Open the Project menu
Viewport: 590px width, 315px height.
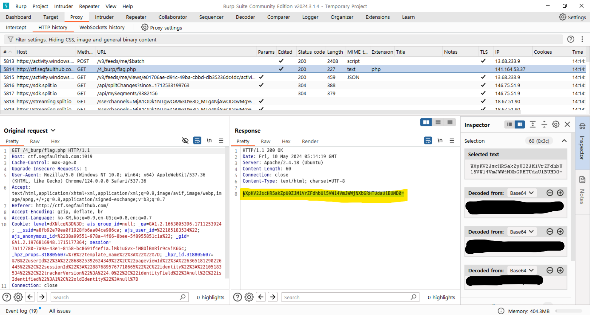pyautogui.click(x=40, y=6)
